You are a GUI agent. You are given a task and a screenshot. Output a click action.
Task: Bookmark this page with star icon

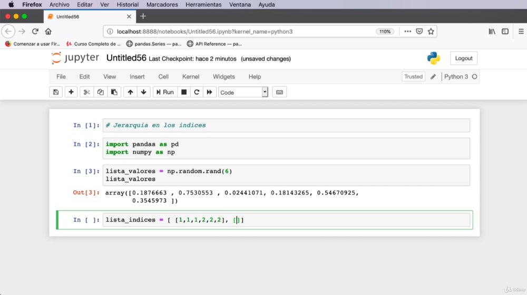[431, 31]
